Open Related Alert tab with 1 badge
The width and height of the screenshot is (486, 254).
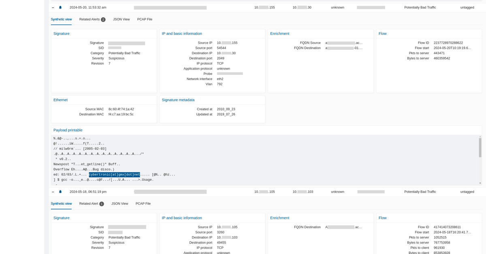[92, 204]
